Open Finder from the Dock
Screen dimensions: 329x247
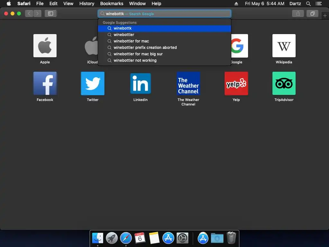pyautogui.click(x=98, y=238)
